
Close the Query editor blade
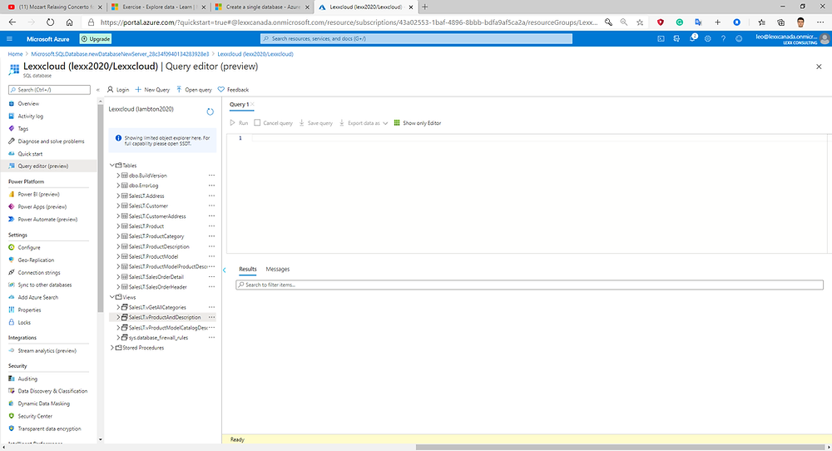click(x=819, y=67)
